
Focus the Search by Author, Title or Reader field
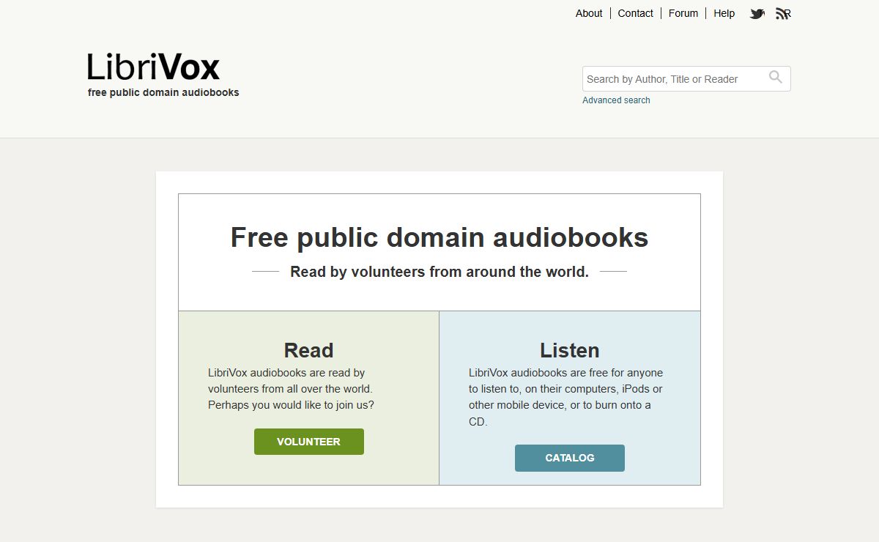686,79
